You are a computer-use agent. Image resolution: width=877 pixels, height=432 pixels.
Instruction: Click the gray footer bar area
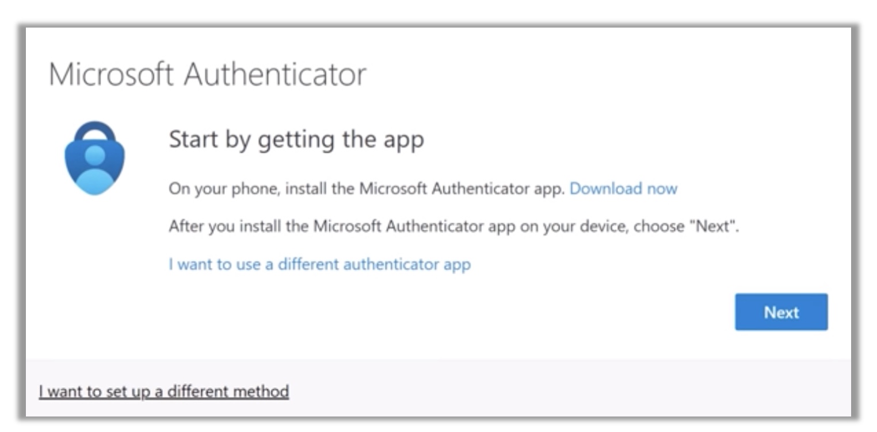coord(437,388)
